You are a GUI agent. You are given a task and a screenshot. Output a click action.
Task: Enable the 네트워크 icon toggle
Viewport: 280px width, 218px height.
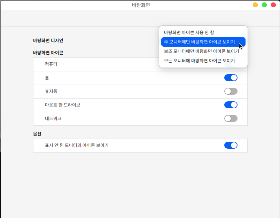(231, 118)
